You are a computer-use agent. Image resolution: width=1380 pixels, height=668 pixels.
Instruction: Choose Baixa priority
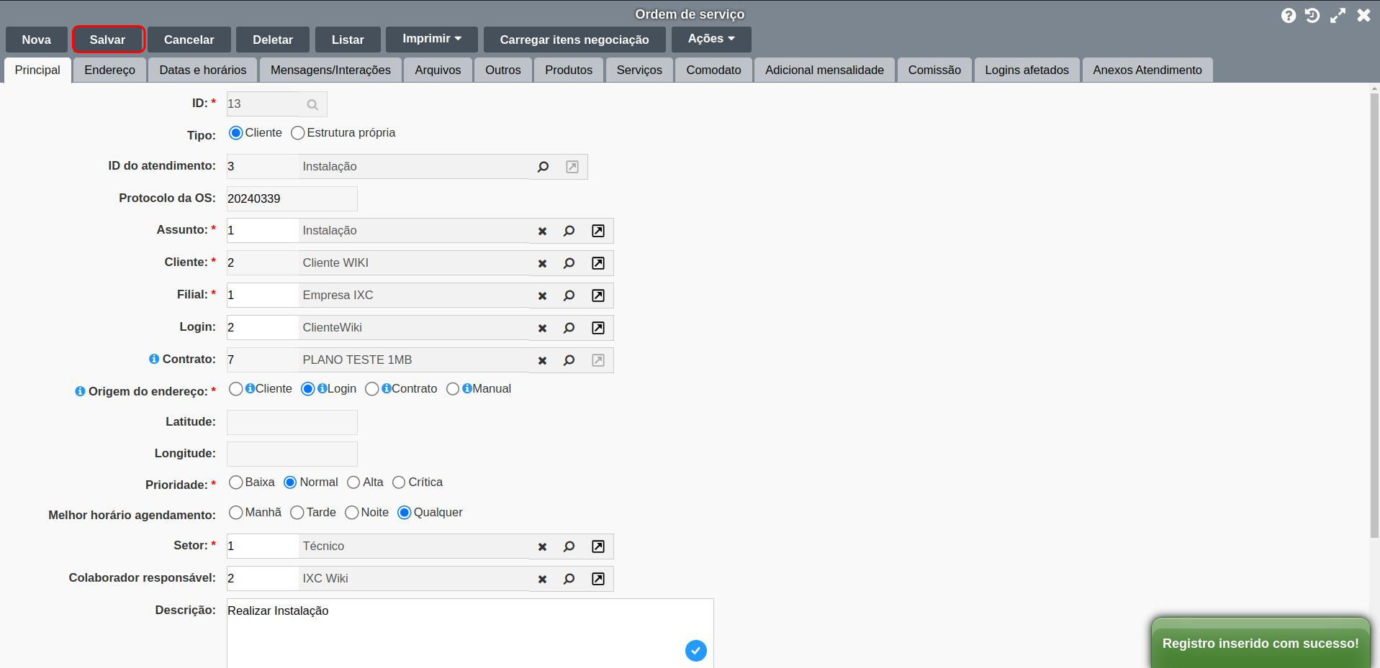coord(235,482)
